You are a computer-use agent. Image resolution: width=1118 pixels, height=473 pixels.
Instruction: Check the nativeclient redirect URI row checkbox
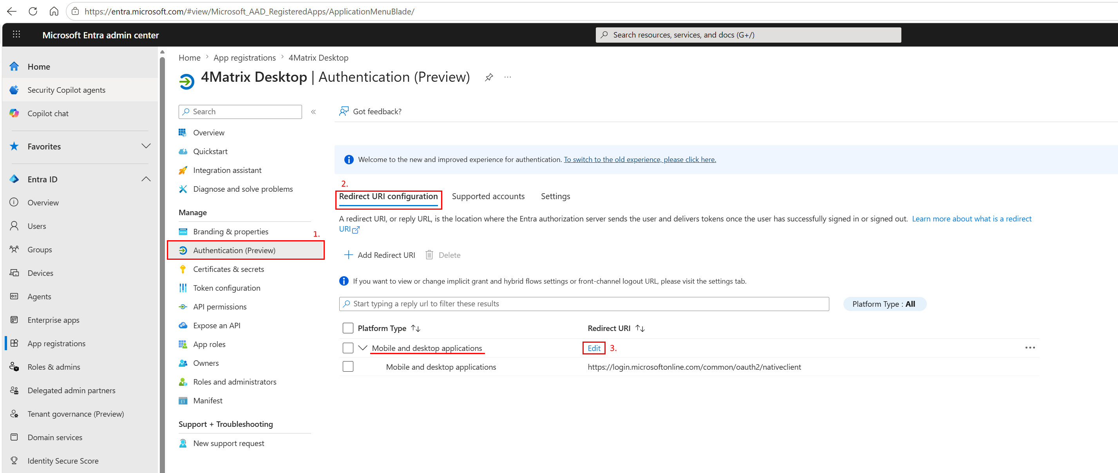[348, 367]
